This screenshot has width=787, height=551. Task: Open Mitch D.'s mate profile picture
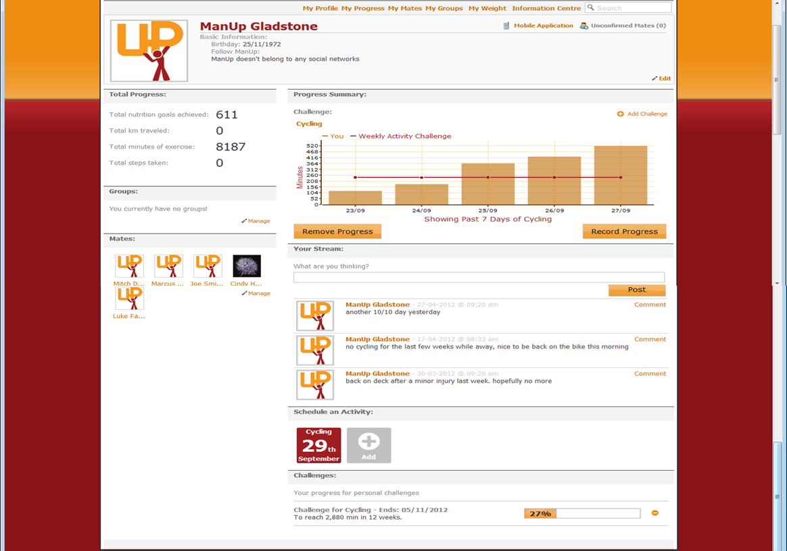pyautogui.click(x=129, y=266)
